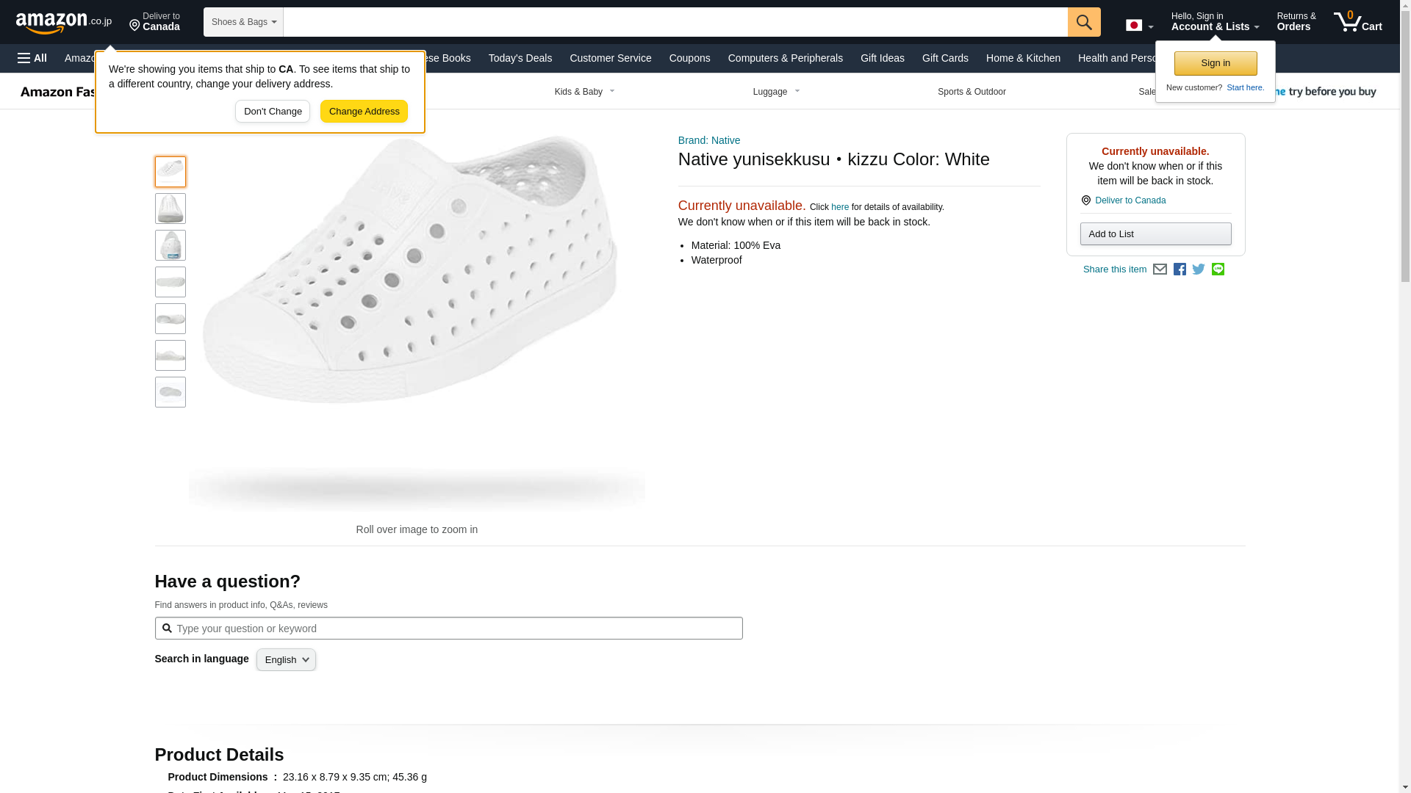
Task: Open Today's Deals in navigation bar
Action: pyautogui.click(x=520, y=58)
